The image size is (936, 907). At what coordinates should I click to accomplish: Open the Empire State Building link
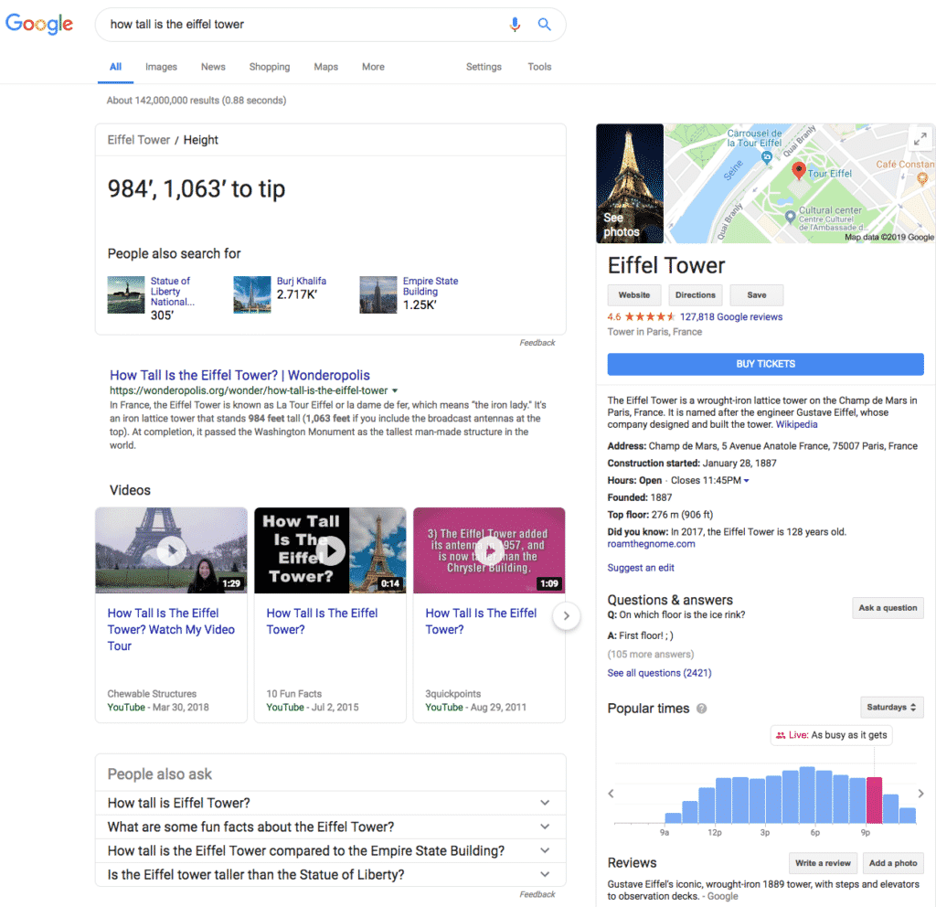coord(431,286)
